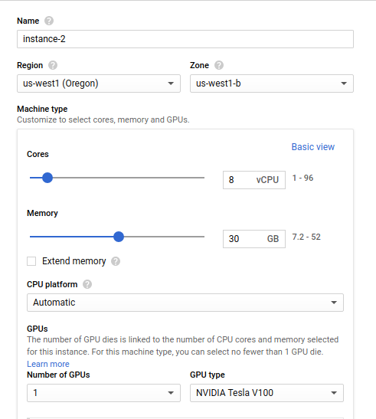This screenshot has width=376, height=419.
Task: Open the Zone dropdown showing us-west1-b
Action: coord(272,83)
